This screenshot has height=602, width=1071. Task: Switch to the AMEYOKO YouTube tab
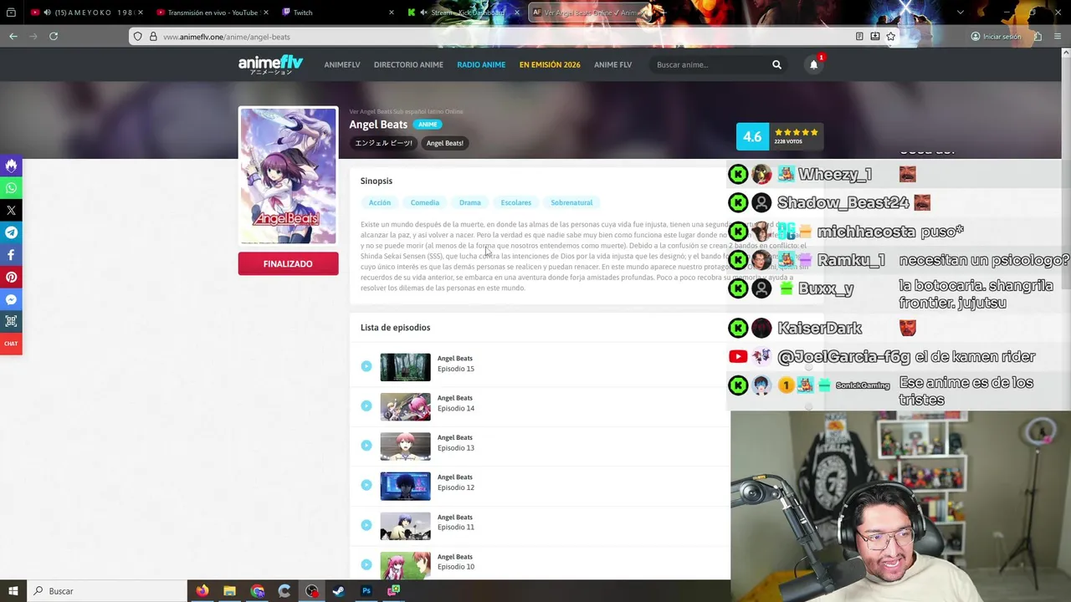[x=87, y=13]
